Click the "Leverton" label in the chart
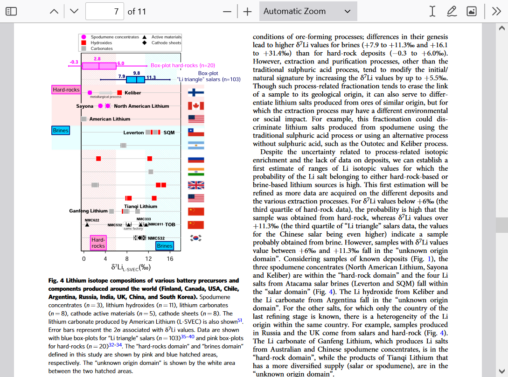This screenshot has height=377, width=508. [x=133, y=133]
